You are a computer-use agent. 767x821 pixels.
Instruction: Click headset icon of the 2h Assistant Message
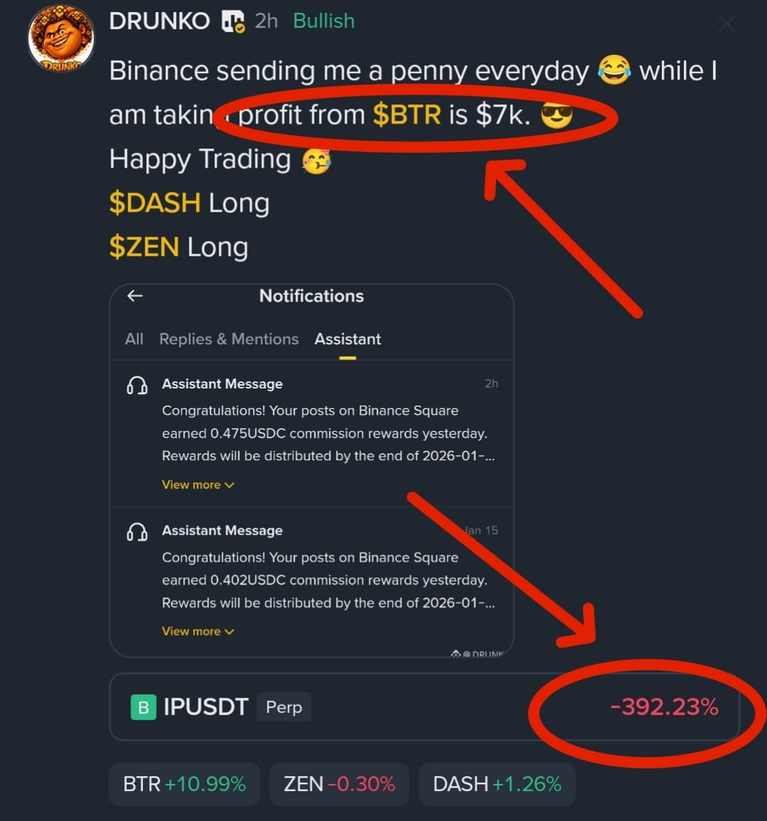click(x=136, y=386)
